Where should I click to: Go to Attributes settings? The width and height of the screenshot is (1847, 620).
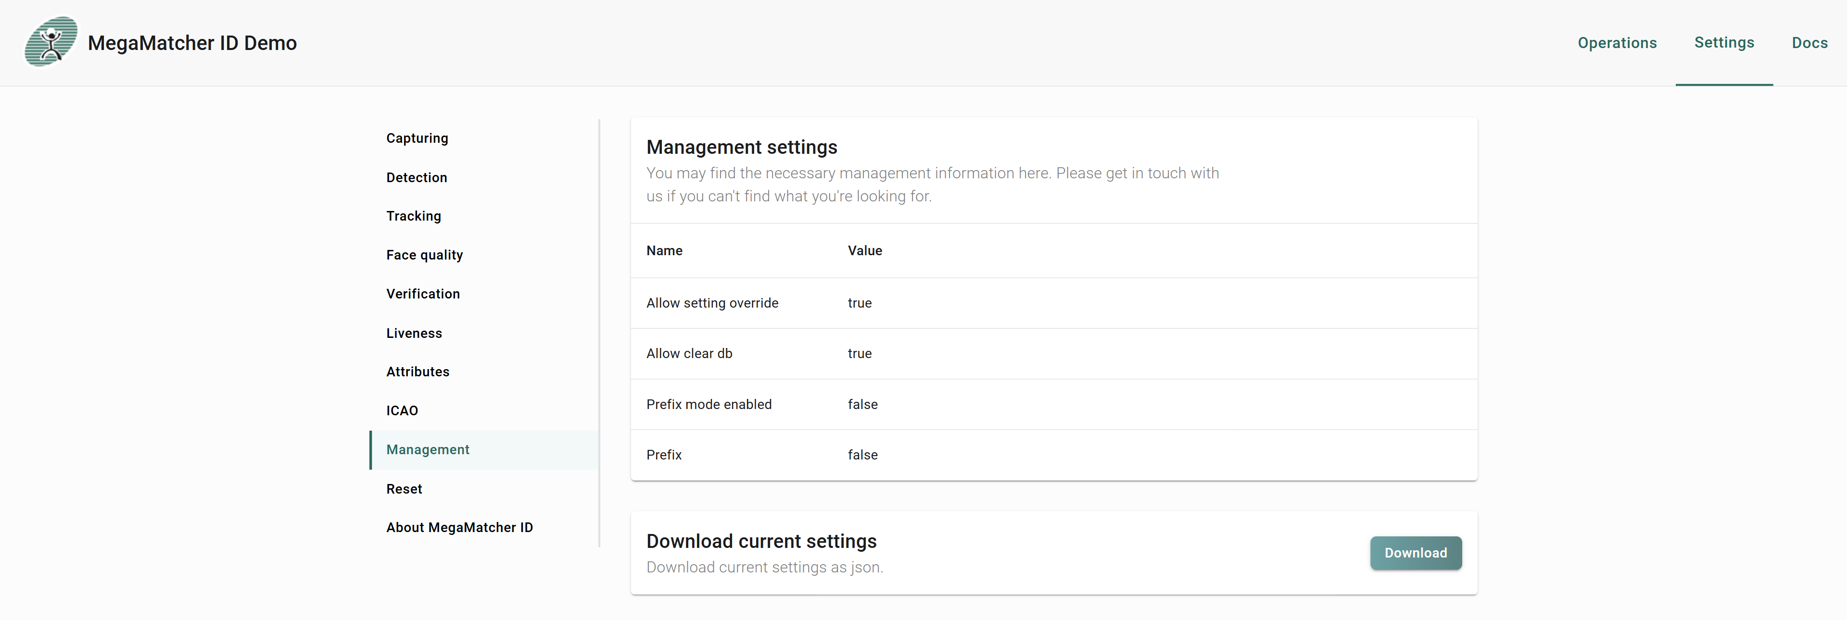485,372
